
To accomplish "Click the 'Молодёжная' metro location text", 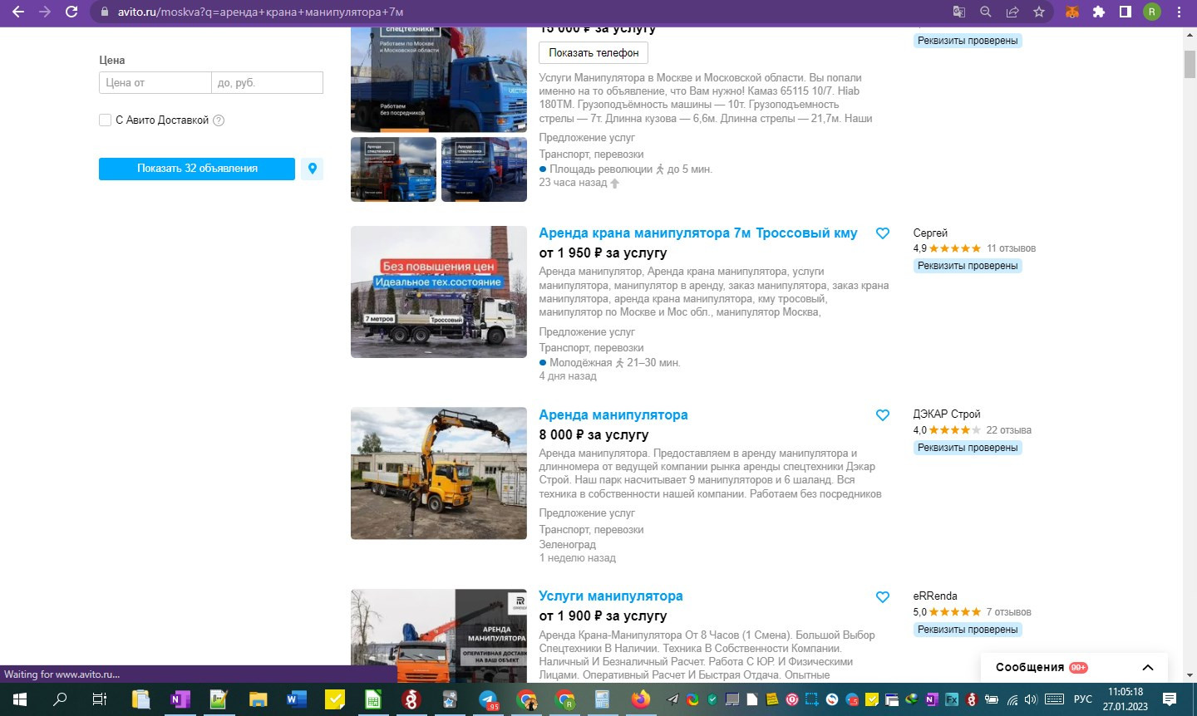I will [x=580, y=363].
